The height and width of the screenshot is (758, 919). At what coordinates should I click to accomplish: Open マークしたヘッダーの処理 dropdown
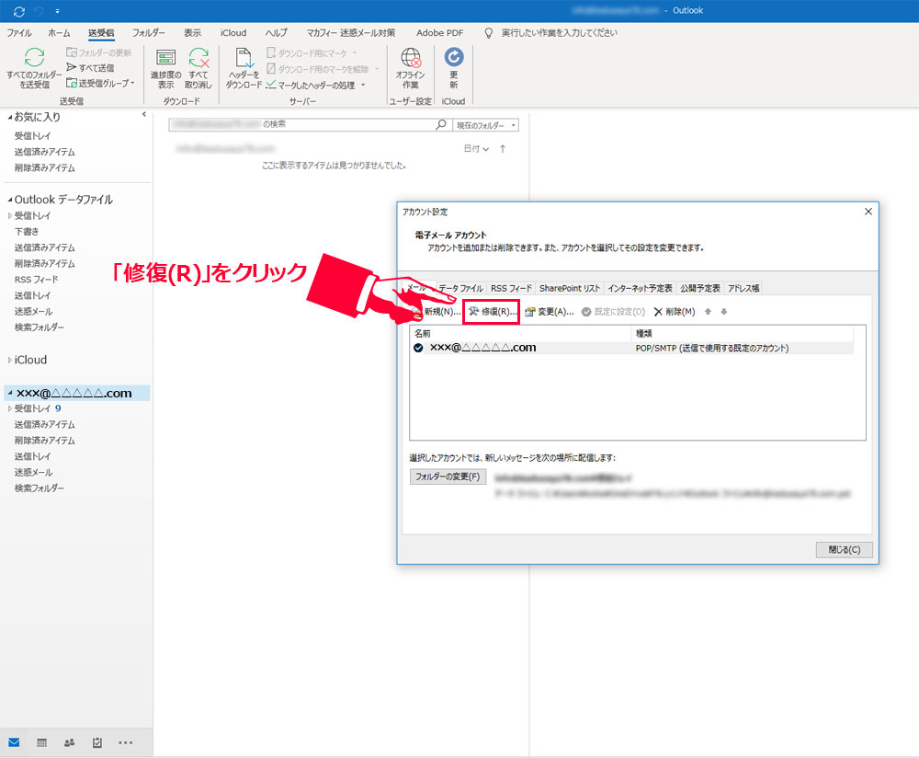(x=316, y=85)
